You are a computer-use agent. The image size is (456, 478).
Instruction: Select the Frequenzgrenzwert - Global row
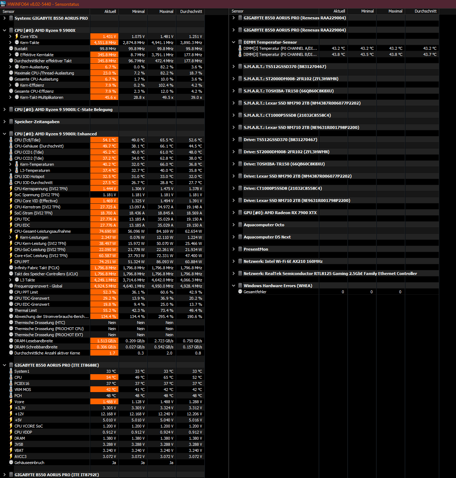click(103, 286)
